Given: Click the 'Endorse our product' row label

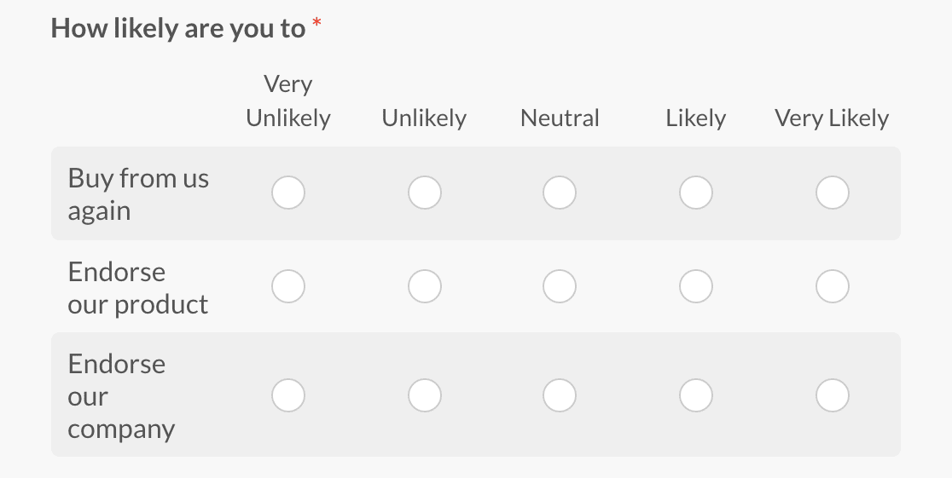Looking at the screenshot, I should point(138,288).
